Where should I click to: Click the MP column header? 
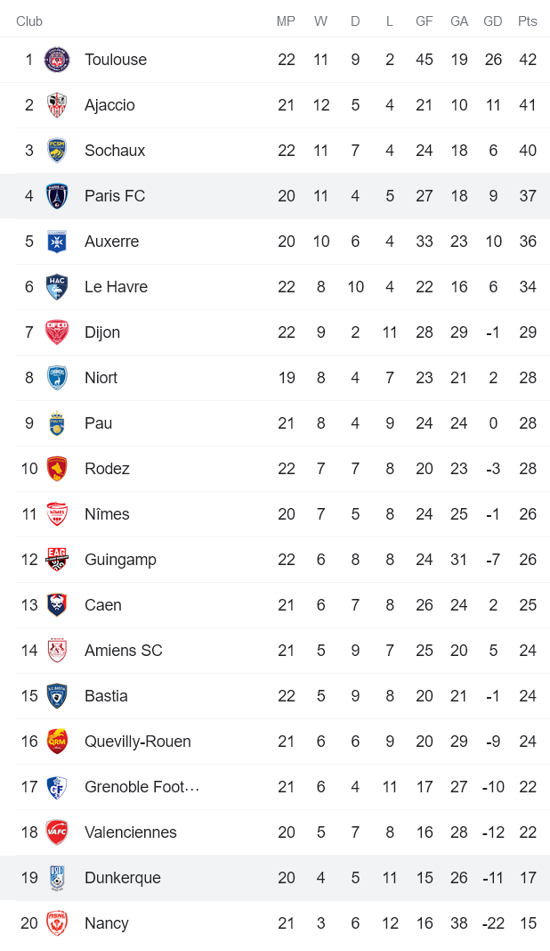(x=286, y=20)
